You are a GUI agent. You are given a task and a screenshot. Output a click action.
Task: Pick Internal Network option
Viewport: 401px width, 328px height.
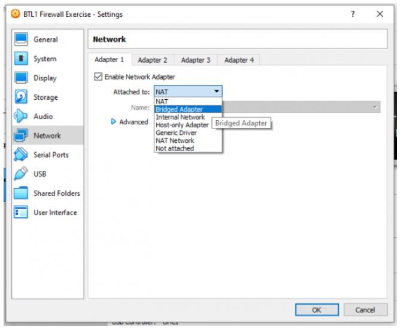point(188,117)
